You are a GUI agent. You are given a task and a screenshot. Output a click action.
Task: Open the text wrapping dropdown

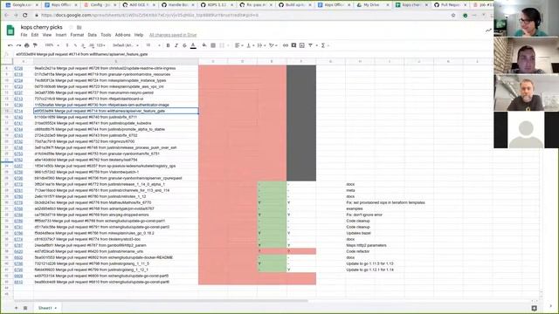click(261, 45)
